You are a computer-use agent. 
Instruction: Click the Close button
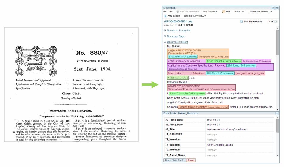(x=191, y=160)
